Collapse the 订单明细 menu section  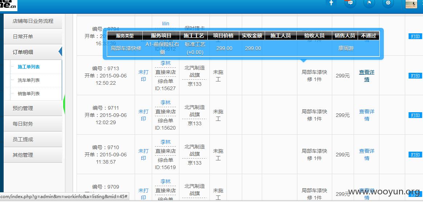33,52
